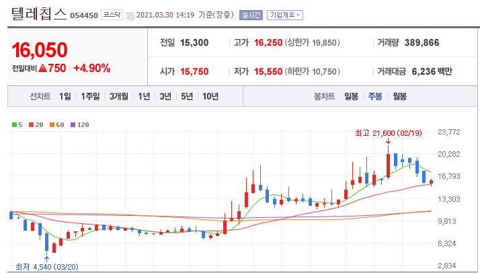Image resolution: width=480 pixels, height=273 pixels.
Task: Select the 1년 line chart tab
Action: pyautogui.click(x=144, y=97)
